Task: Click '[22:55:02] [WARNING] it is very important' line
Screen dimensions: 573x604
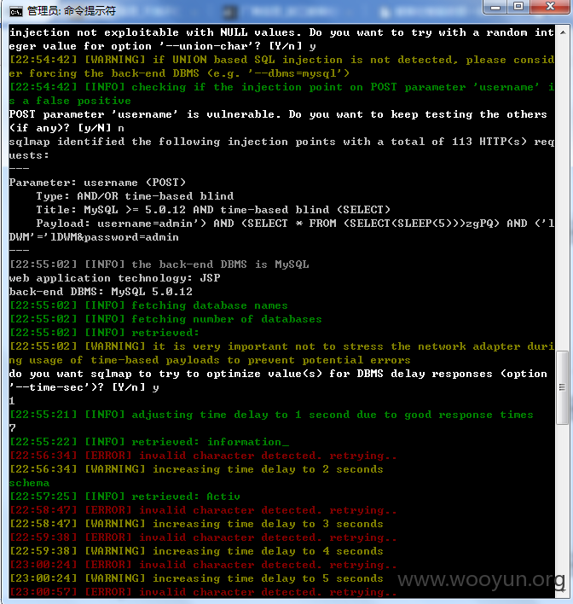Action: [x=281, y=353]
